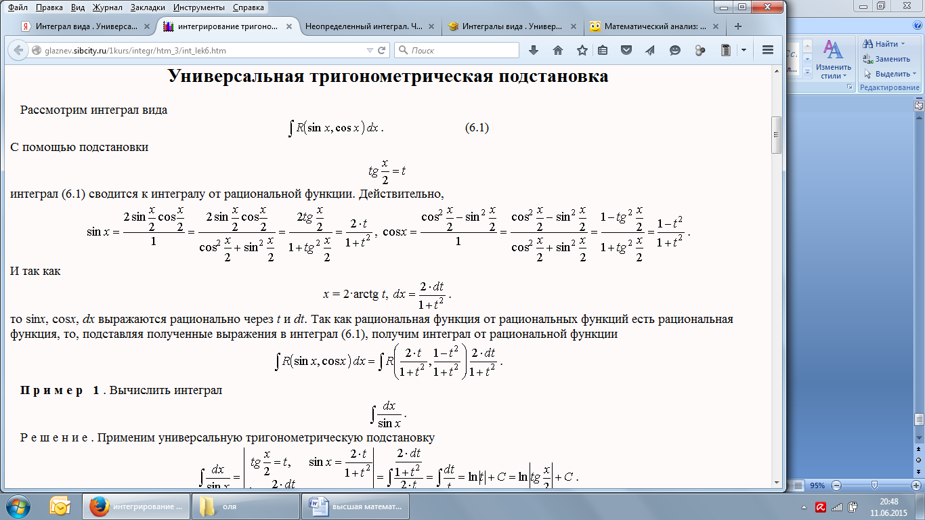Image resolution: width=925 pixels, height=520 pixels.
Task: Click Заменить in Word editing group
Action: [x=887, y=59]
